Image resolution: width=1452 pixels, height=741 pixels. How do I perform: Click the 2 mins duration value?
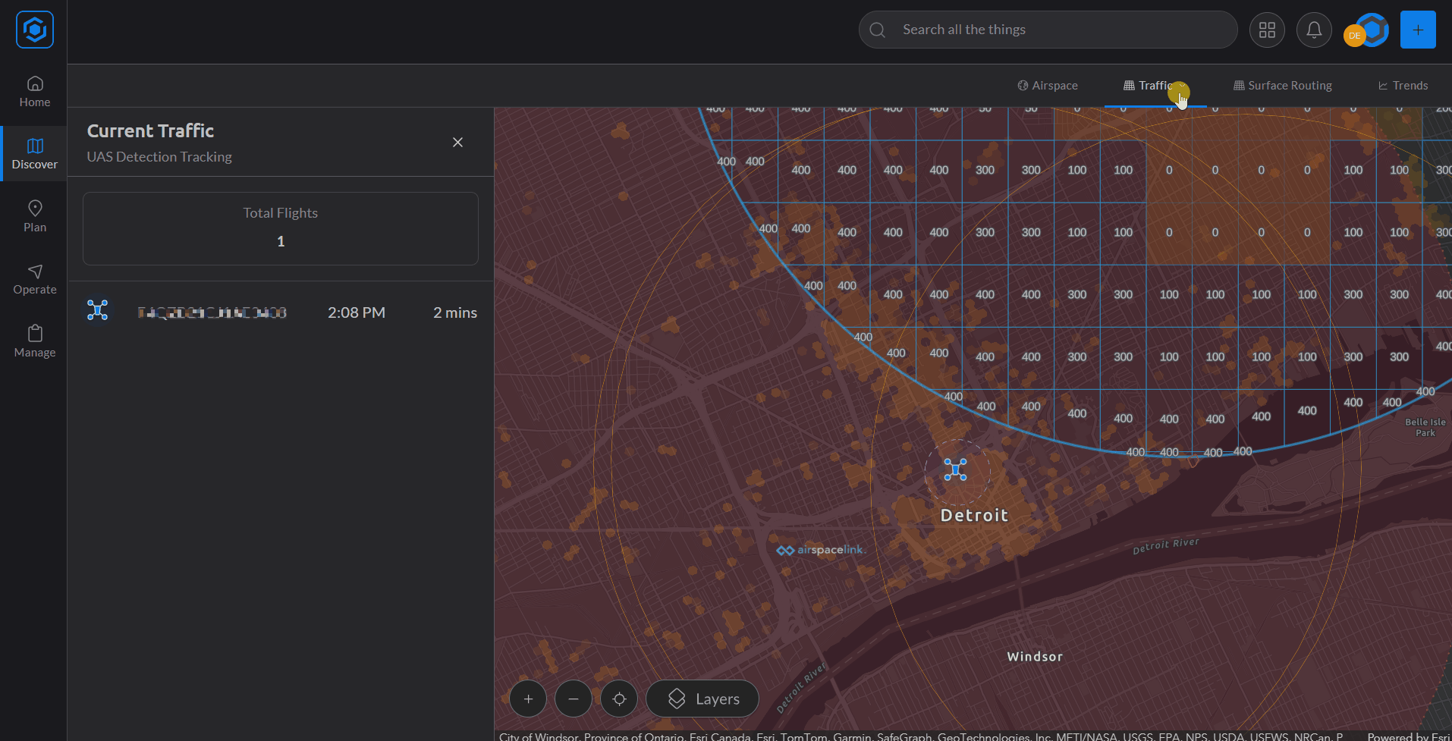[x=455, y=312]
